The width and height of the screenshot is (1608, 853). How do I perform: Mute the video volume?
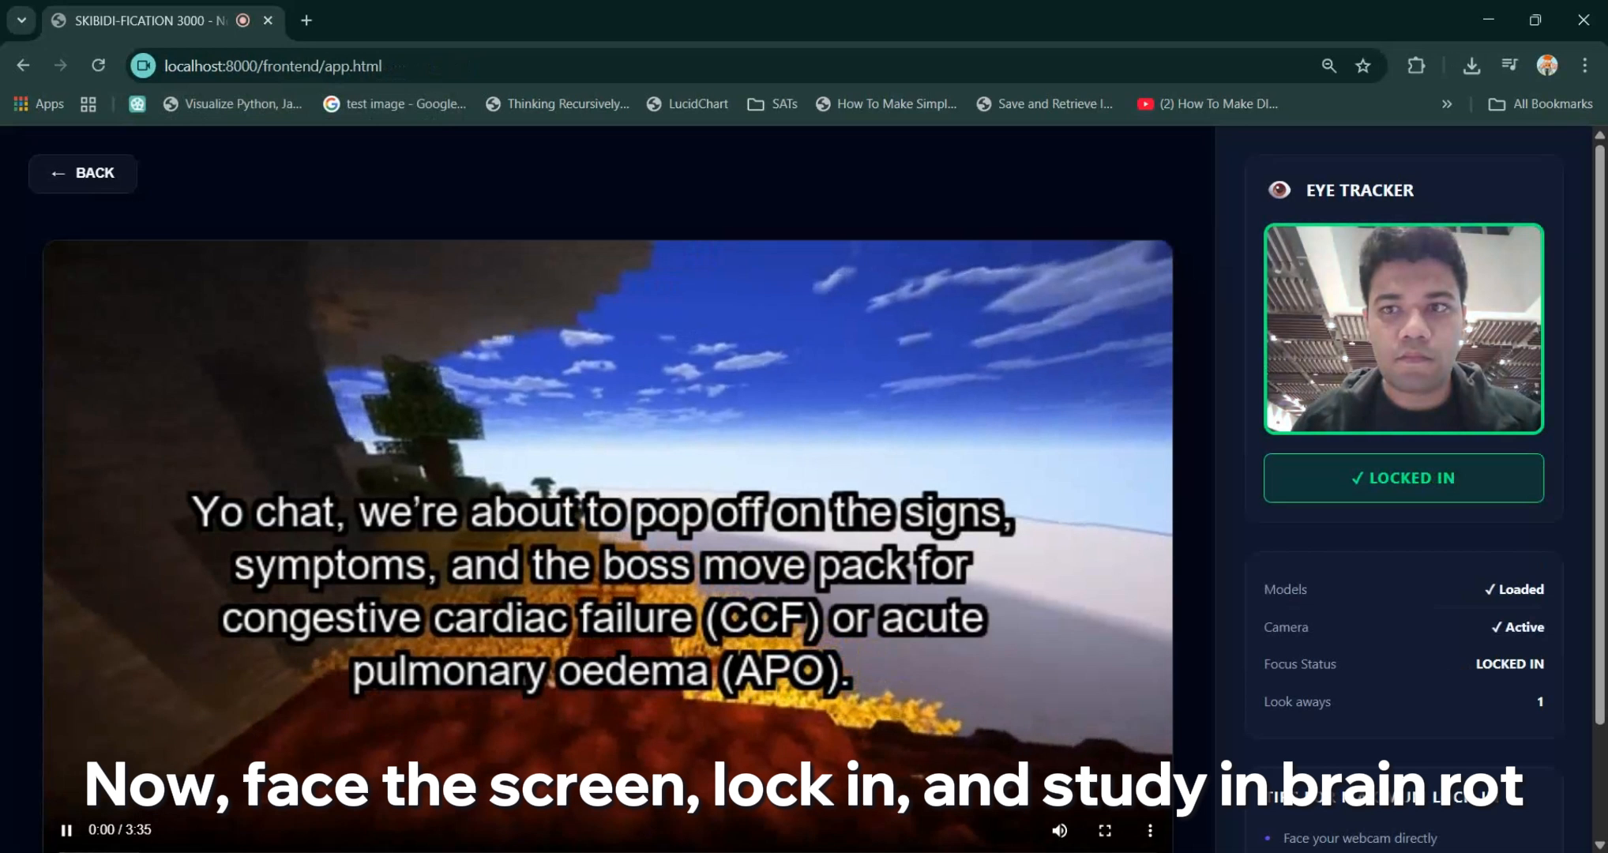(1060, 830)
